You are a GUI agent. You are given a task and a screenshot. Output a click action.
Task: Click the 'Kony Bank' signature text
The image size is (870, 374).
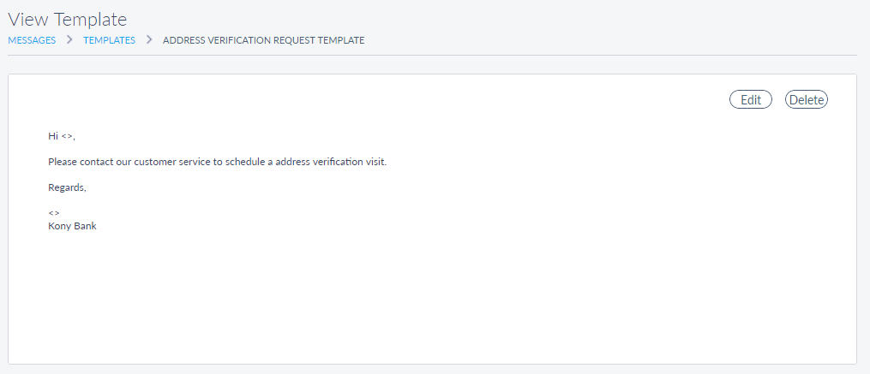pyautogui.click(x=72, y=226)
